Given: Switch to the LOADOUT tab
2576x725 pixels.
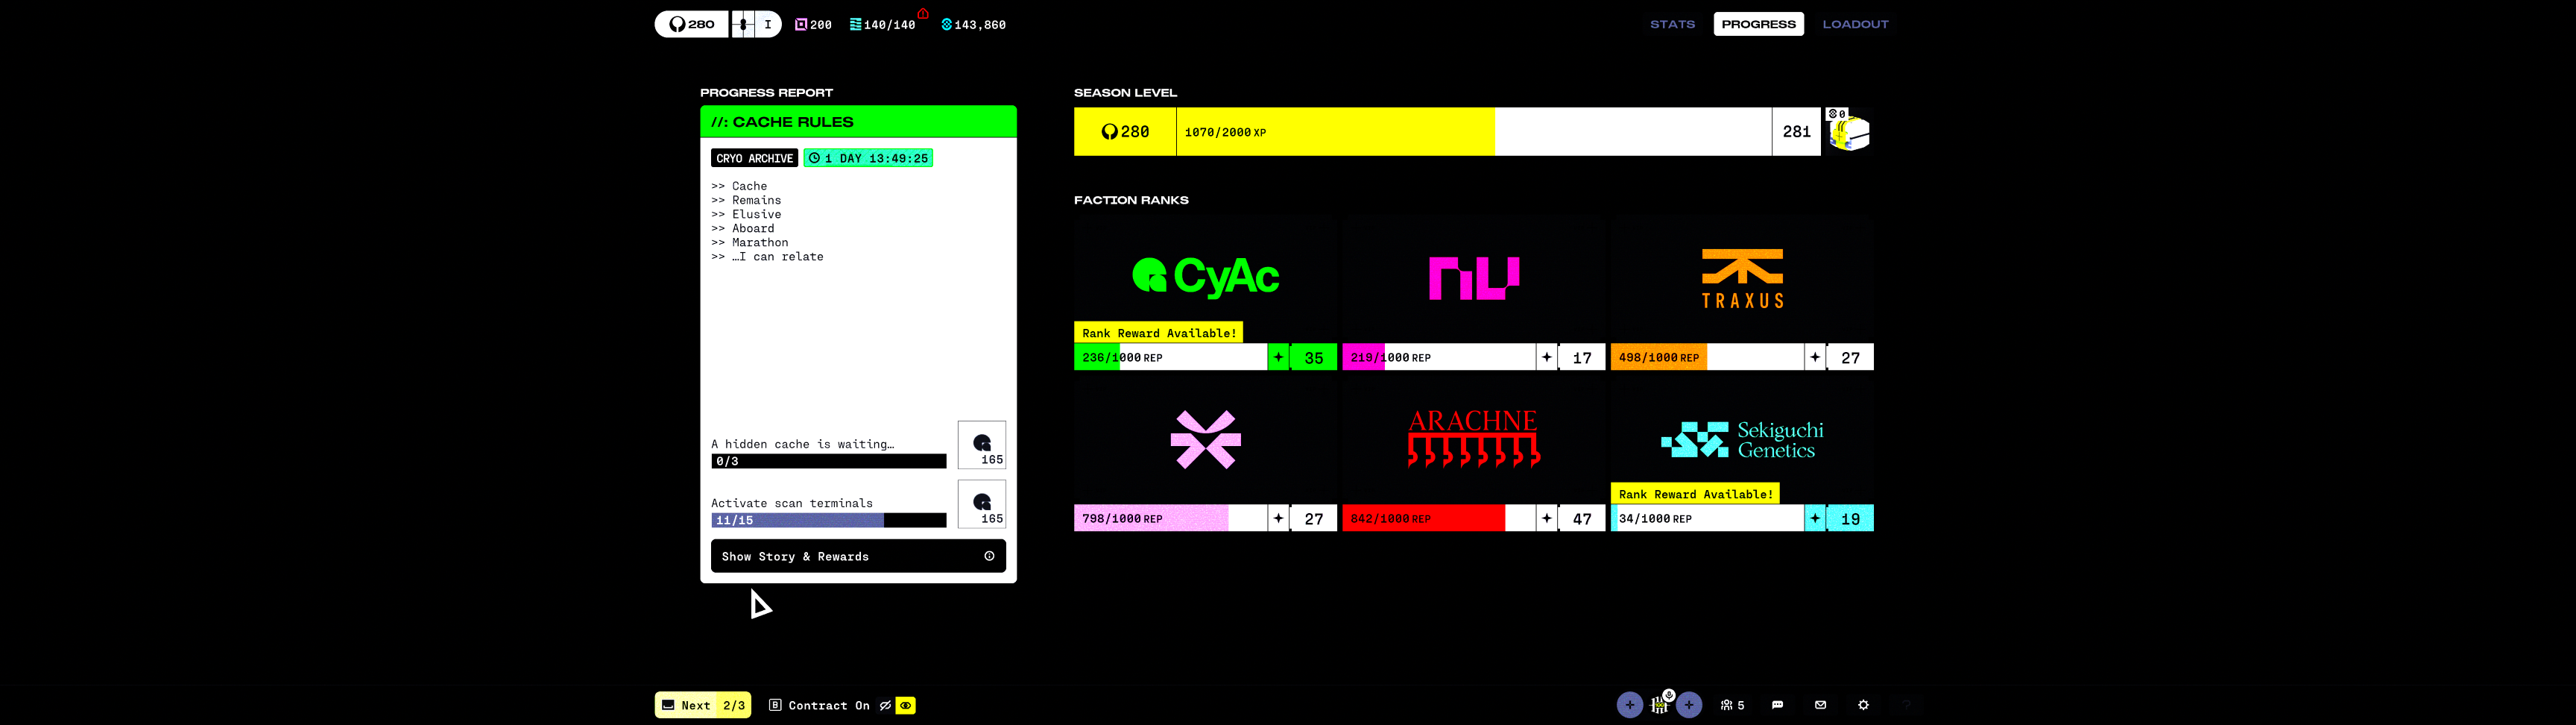Looking at the screenshot, I should (x=1855, y=24).
